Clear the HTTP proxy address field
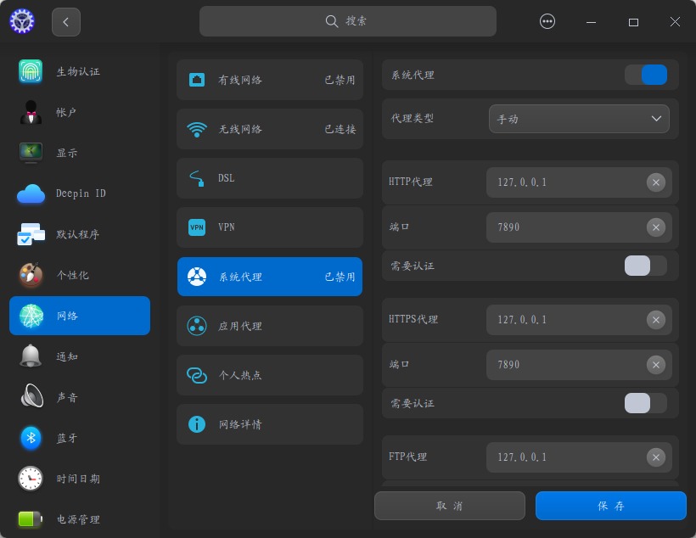Image resolution: width=696 pixels, height=538 pixels. coord(655,182)
